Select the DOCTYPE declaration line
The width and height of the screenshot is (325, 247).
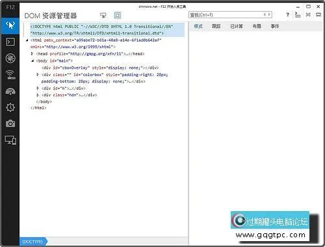click(x=107, y=30)
